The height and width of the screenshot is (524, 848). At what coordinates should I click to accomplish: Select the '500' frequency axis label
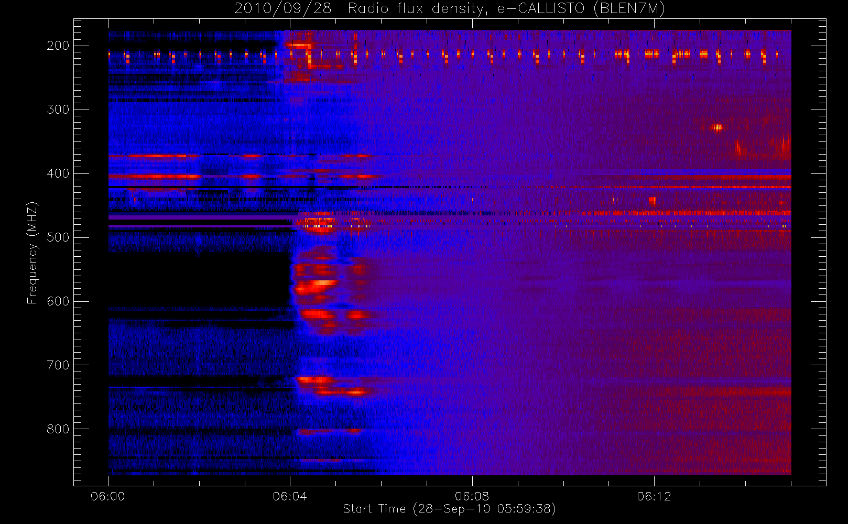tap(58, 237)
